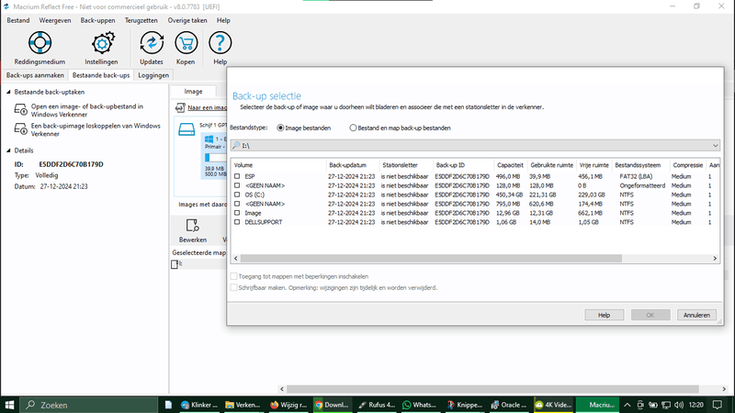Click volume list horizontal scrollbar

431,259
